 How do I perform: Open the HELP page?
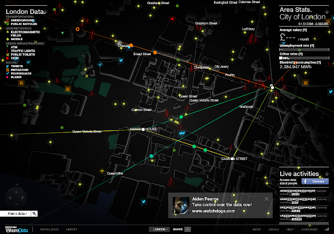(x=290, y=229)
